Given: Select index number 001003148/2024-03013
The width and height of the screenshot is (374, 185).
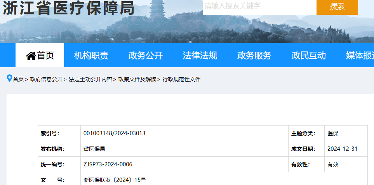Looking at the screenshot, I should click(114, 133).
